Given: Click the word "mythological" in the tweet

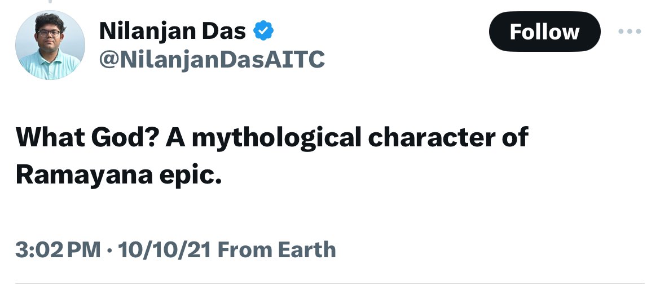Looking at the screenshot, I should pos(276,138).
